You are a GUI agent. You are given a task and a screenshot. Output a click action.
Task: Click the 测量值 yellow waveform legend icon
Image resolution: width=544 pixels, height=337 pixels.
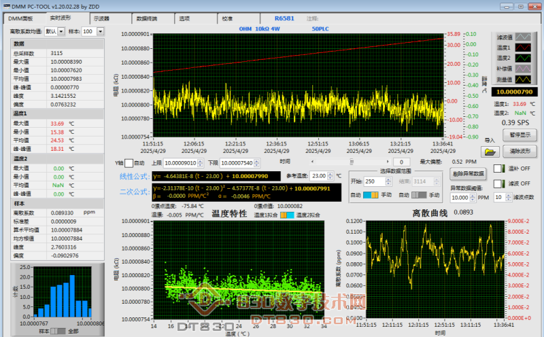pyautogui.click(x=523, y=79)
